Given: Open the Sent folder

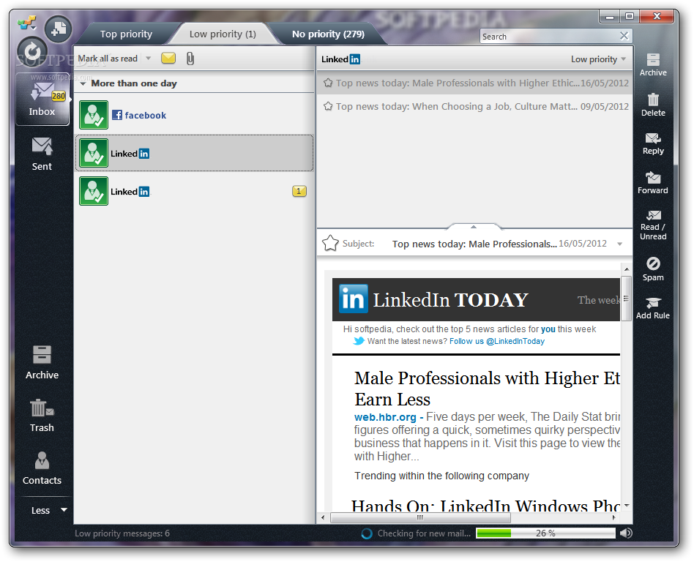Looking at the screenshot, I should click(x=42, y=154).
